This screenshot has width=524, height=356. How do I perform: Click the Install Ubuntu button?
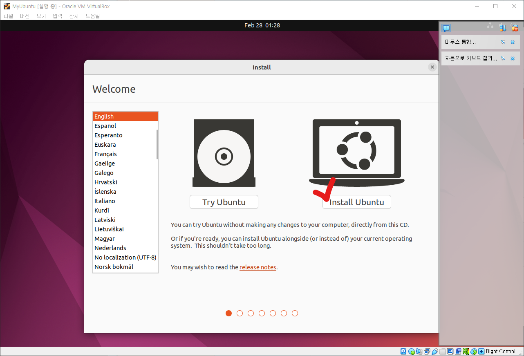357,202
